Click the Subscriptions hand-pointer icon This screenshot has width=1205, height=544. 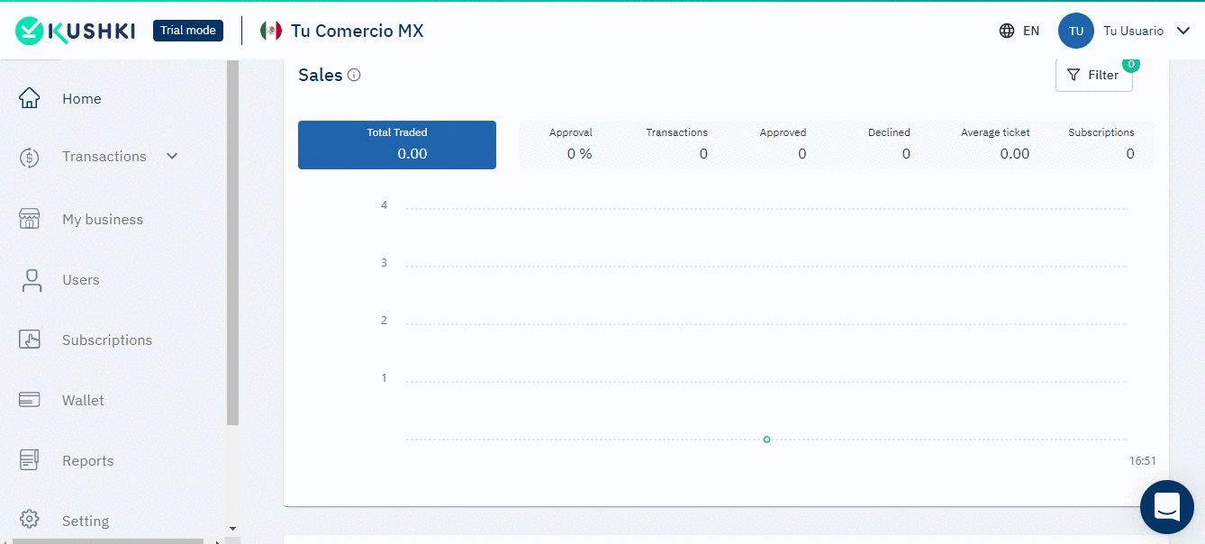click(30, 340)
